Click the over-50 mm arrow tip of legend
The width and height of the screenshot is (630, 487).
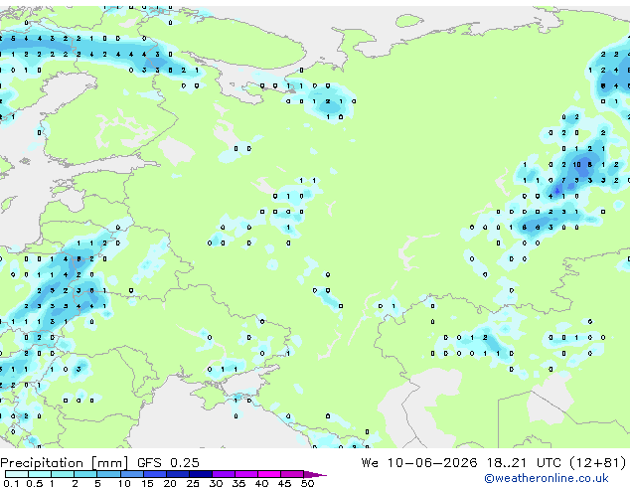[315, 474]
